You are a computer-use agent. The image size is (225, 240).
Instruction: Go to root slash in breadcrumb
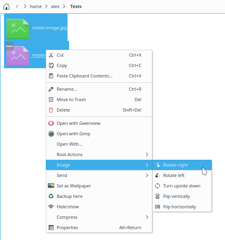[x=17, y=6]
